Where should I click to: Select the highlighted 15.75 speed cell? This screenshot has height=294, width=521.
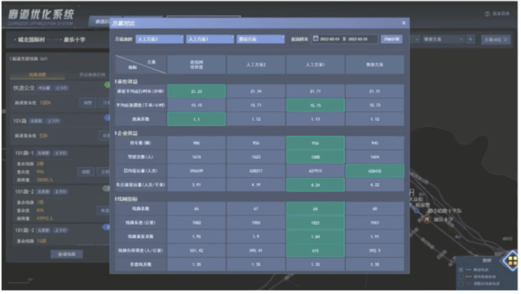pos(315,105)
